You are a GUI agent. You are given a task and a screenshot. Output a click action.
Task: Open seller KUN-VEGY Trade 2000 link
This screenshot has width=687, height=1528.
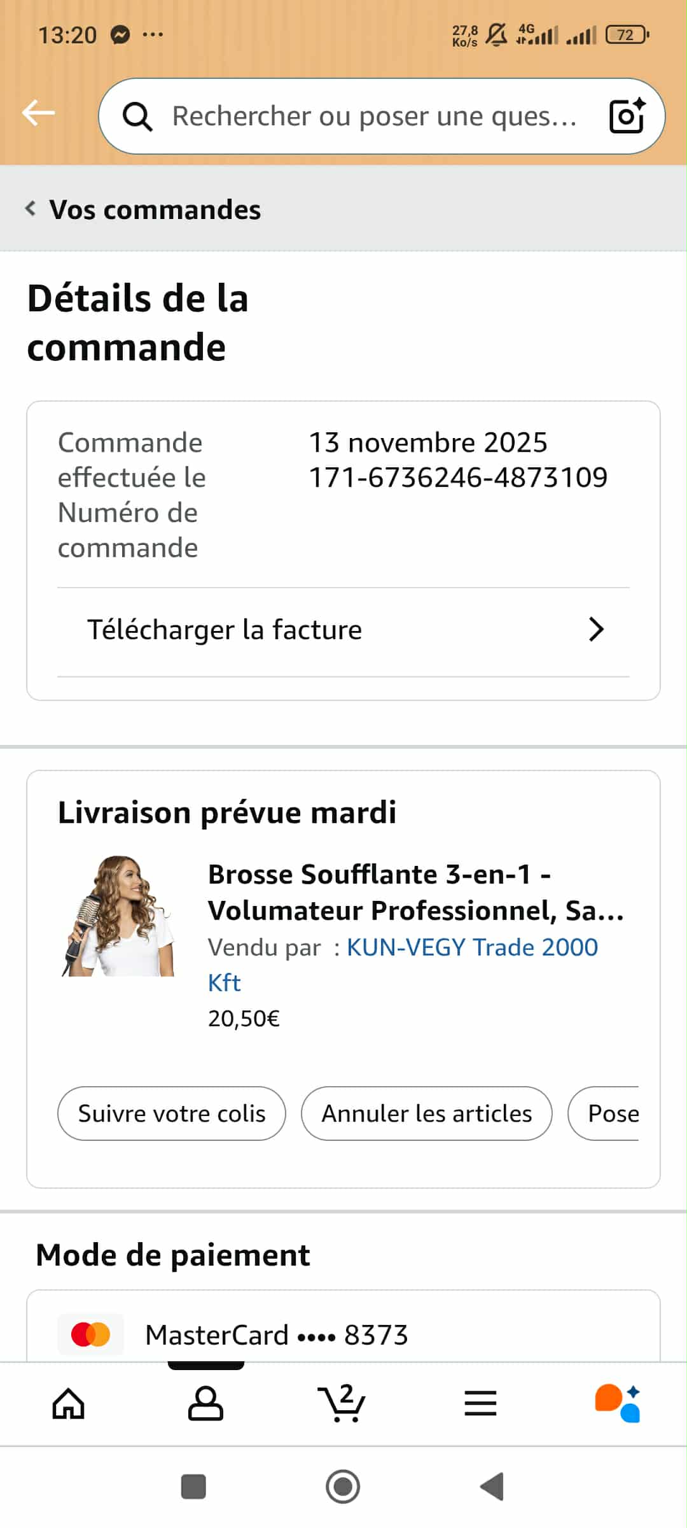(471, 947)
